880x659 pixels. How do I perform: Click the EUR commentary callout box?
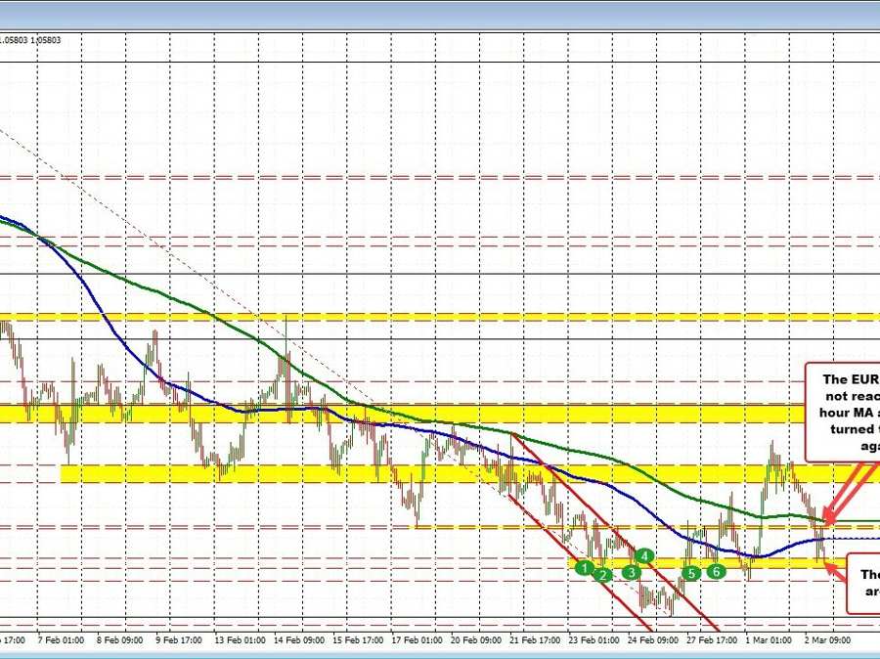tap(849, 411)
